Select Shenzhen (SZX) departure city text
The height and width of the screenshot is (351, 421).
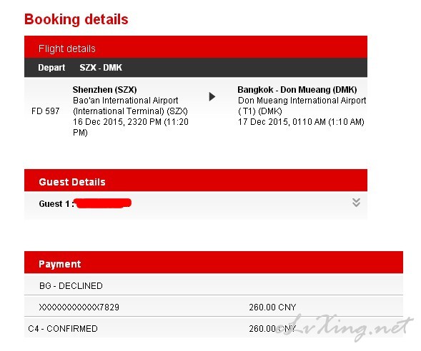pyautogui.click(x=104, y=89)
